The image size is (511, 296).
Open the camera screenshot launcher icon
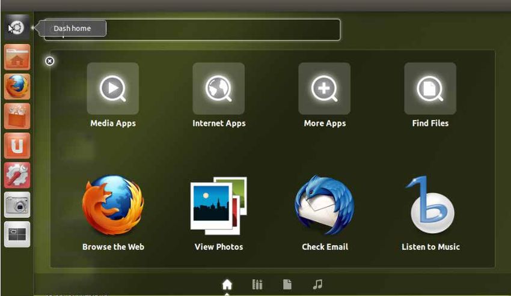click(17, 205)
